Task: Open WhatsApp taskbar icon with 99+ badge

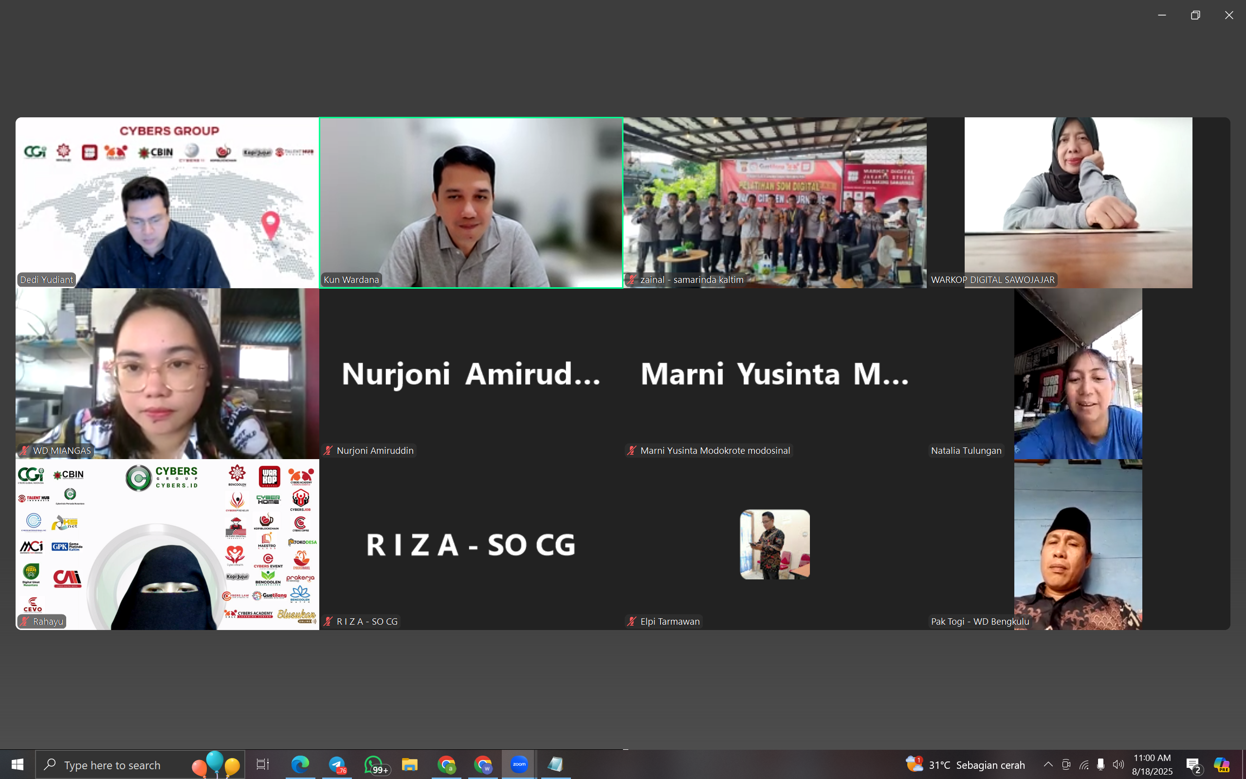Action: [x=374, y=764]
